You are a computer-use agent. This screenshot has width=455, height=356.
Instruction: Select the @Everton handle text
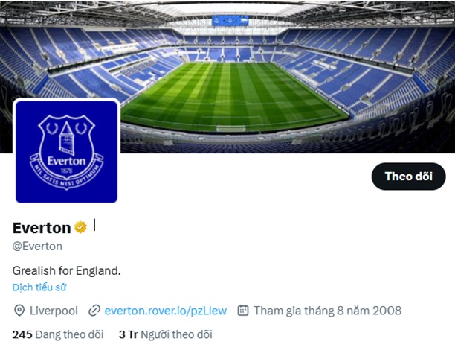(37, 246)
